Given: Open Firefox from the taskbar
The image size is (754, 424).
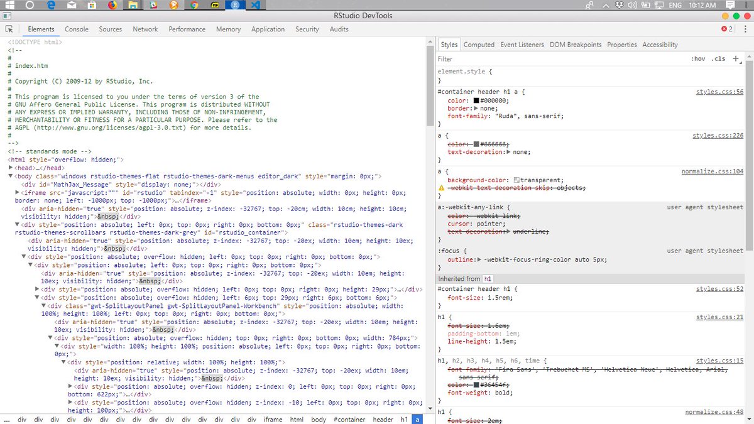Looking at the screenshot, I should tap(112, 5).
